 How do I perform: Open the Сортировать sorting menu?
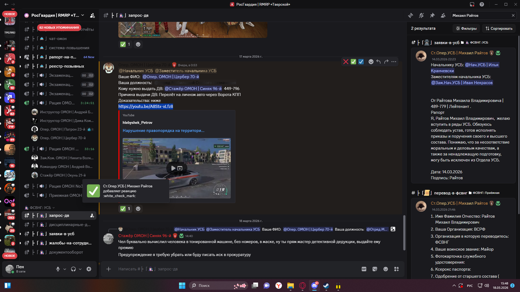pyautogui.click(x=498, y=28)
